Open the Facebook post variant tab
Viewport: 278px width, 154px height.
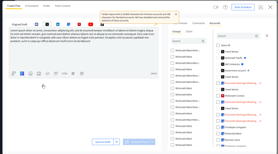36,24
